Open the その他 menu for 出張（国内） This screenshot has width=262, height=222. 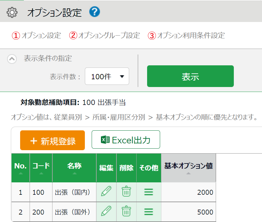coord(149,192)
